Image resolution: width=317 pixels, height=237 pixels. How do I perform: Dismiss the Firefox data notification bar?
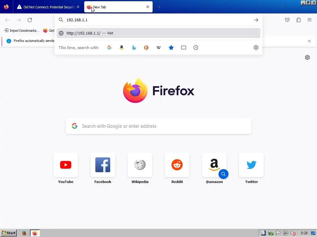309,41
